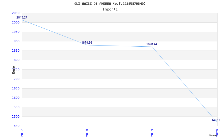The width and height of the screenshot is (220, 138).
Task: Click the 2017 x-axis label
Action: pyautogui.click(x=22, y=133)
